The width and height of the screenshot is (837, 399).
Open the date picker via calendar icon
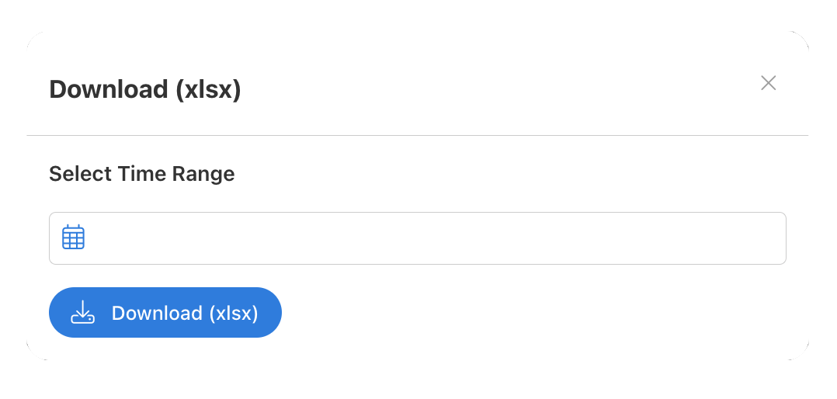(73, 237)
